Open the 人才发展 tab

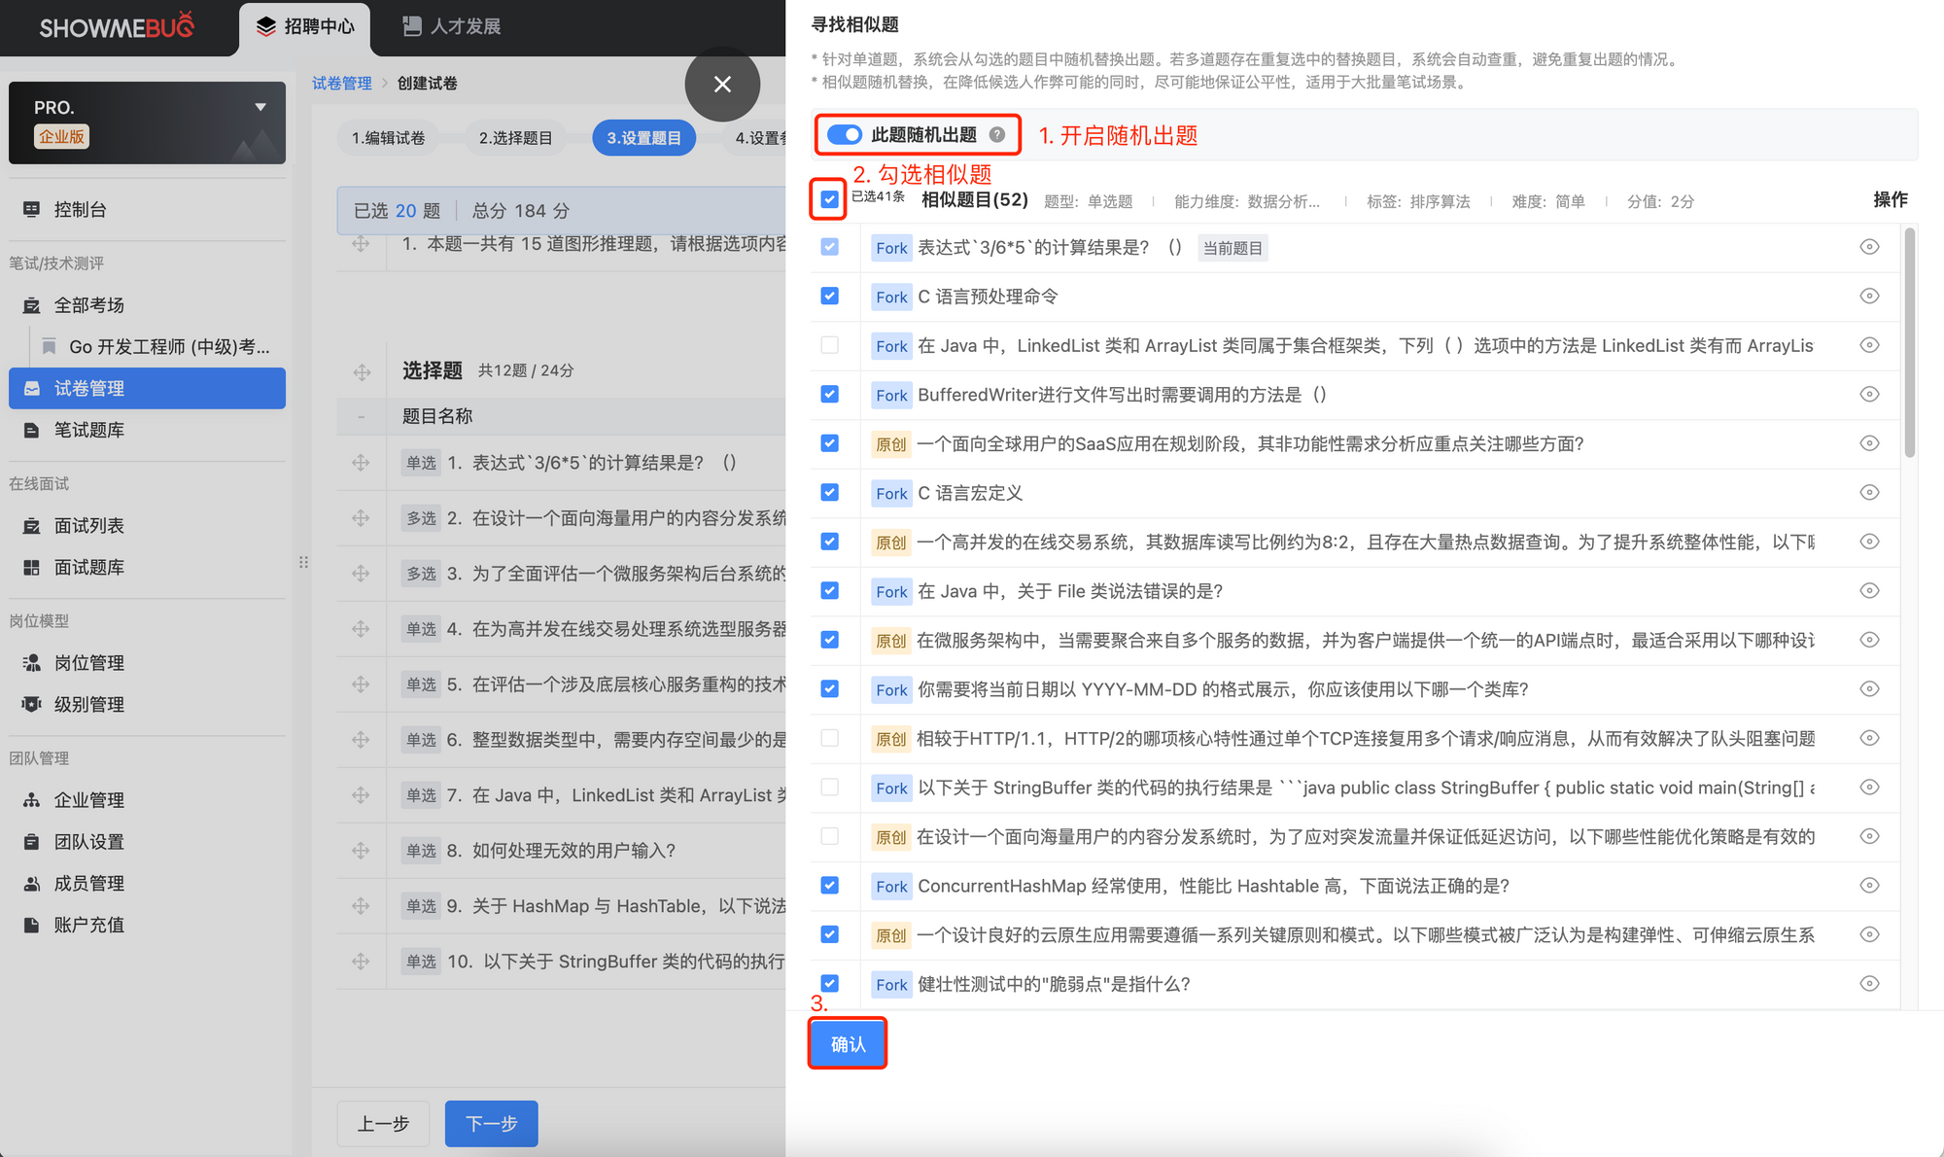[x=452, y=27]
